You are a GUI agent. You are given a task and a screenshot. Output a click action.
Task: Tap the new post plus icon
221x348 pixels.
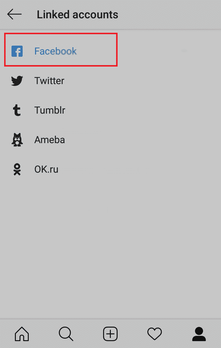point(110,334)
